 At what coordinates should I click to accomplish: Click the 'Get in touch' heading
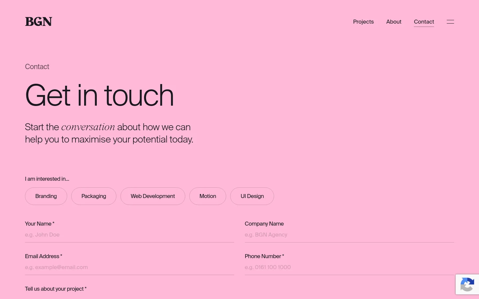click(x=99, y=95)
